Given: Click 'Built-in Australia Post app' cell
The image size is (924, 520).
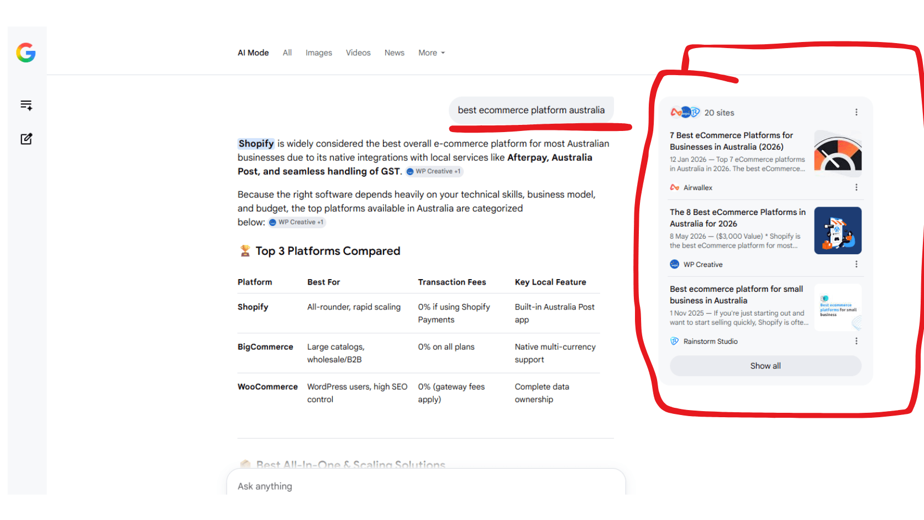Looking at the screenshot, I should coord(554,313).
